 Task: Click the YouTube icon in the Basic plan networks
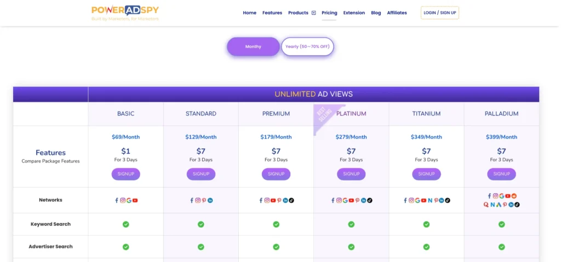pos(135,201)
